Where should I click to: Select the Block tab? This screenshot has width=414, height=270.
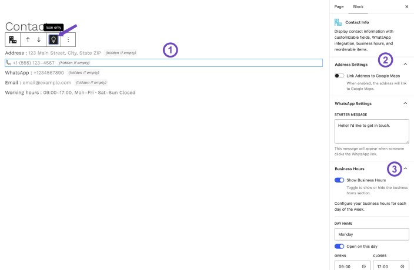[x=358, y=6]
